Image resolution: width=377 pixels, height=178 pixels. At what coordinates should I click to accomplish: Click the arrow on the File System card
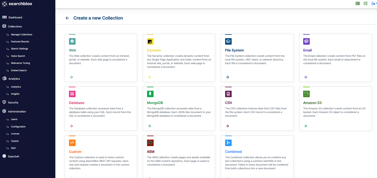[x=227, y=77]
